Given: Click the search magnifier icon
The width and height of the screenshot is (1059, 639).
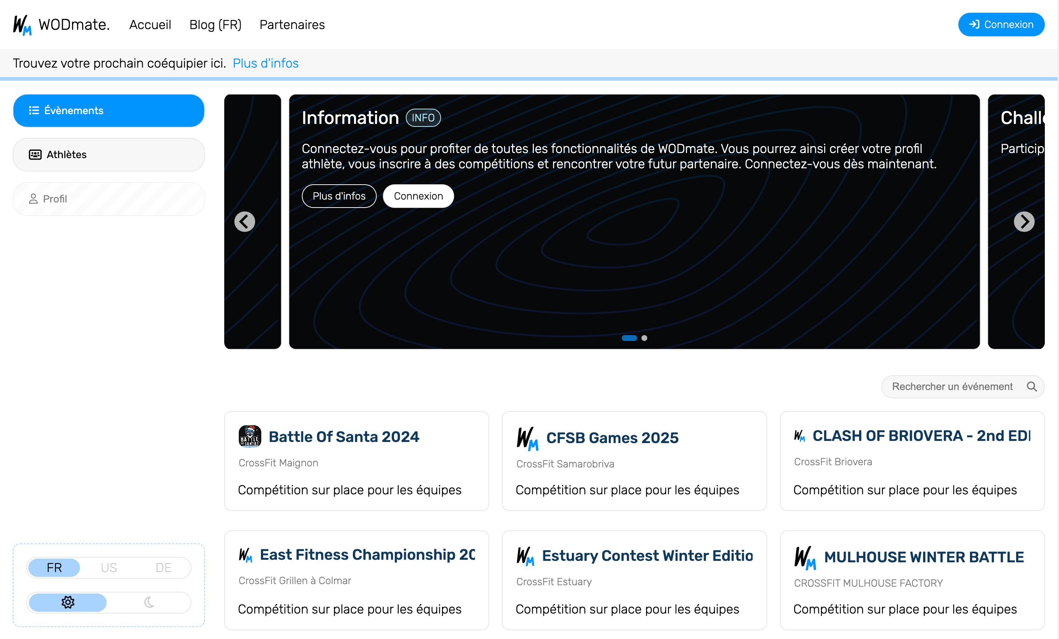Looking at the screenshot, I should pos(1031,386).
